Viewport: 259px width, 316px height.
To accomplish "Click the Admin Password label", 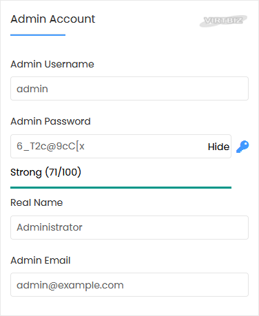I will click(x=50, y=121).
